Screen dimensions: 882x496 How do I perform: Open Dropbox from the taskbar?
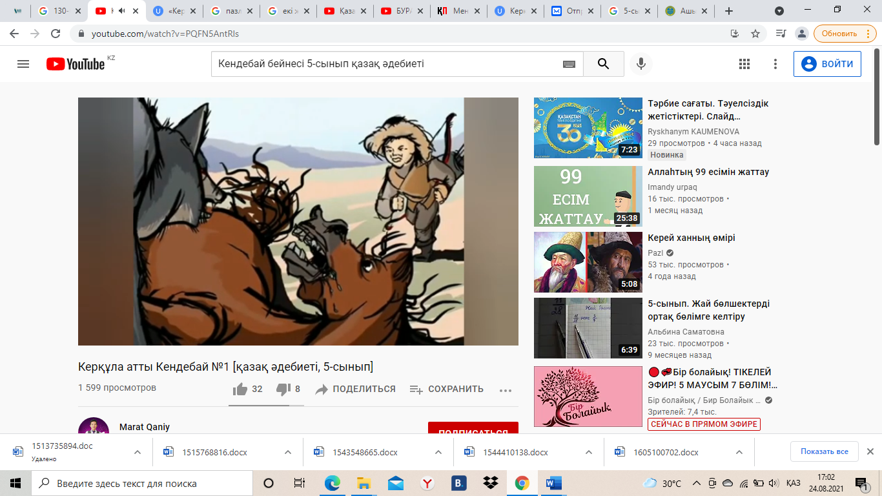click(490, 483)
